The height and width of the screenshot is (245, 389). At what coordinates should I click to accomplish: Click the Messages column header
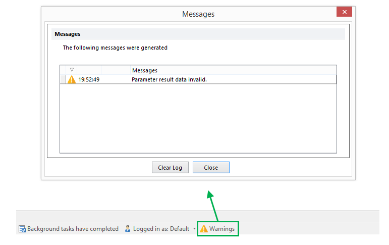pyautogui.click(x=144, y=70)
